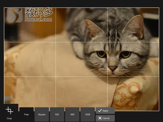Click the Soomal S logo watermark
Image resolution: width=163 pixels, height=122 pixels.
(15, 15)
